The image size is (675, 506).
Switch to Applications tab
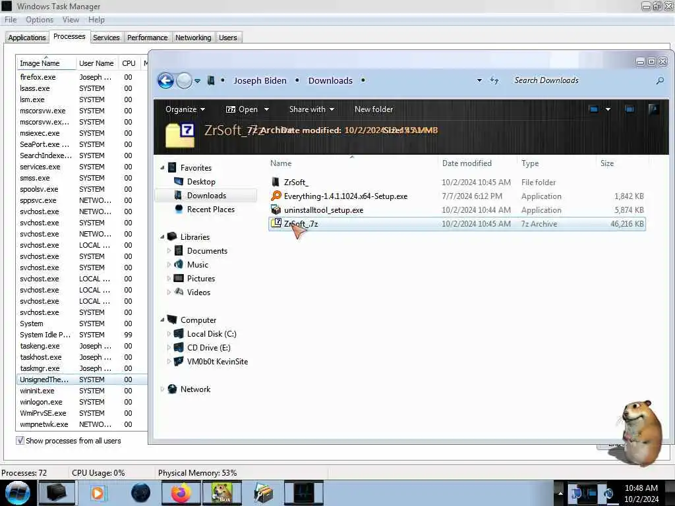(x=26, y=38)
